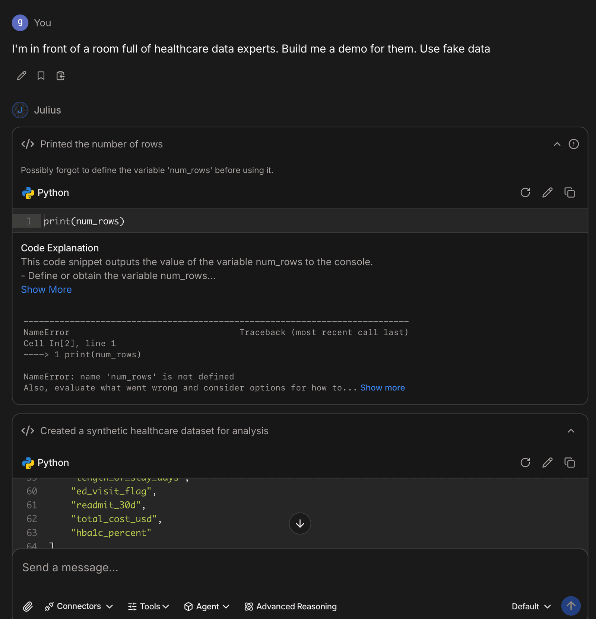This screenshot has height=619, width=596.
Task: Collapse the 'Printed the number of rows' card
Action: [x=557, y=144]
